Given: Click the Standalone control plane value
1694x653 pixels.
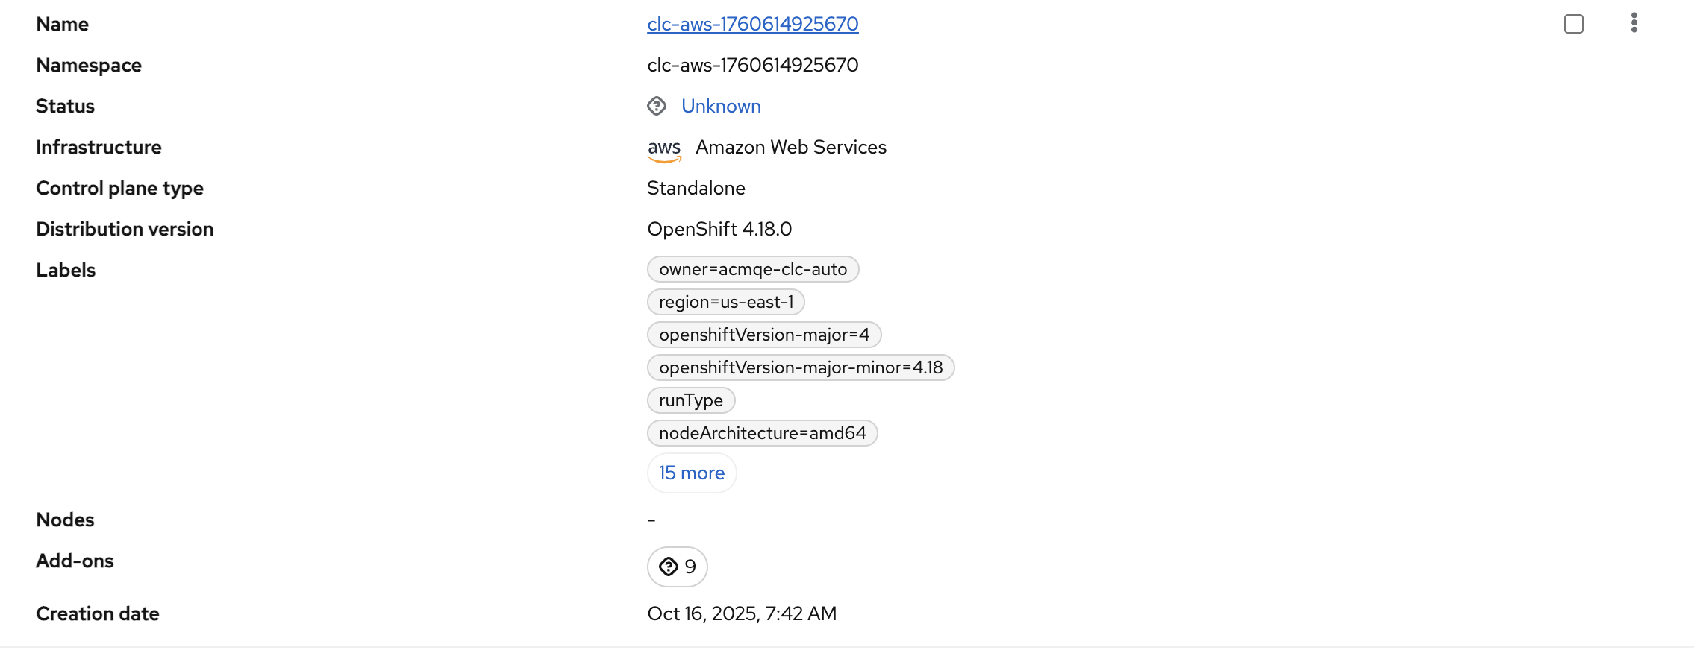Looking at the screenshot, I should [696, 188].
